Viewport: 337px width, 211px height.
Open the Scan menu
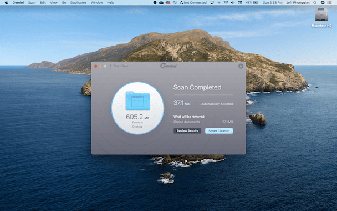click(x=32, y=3)
